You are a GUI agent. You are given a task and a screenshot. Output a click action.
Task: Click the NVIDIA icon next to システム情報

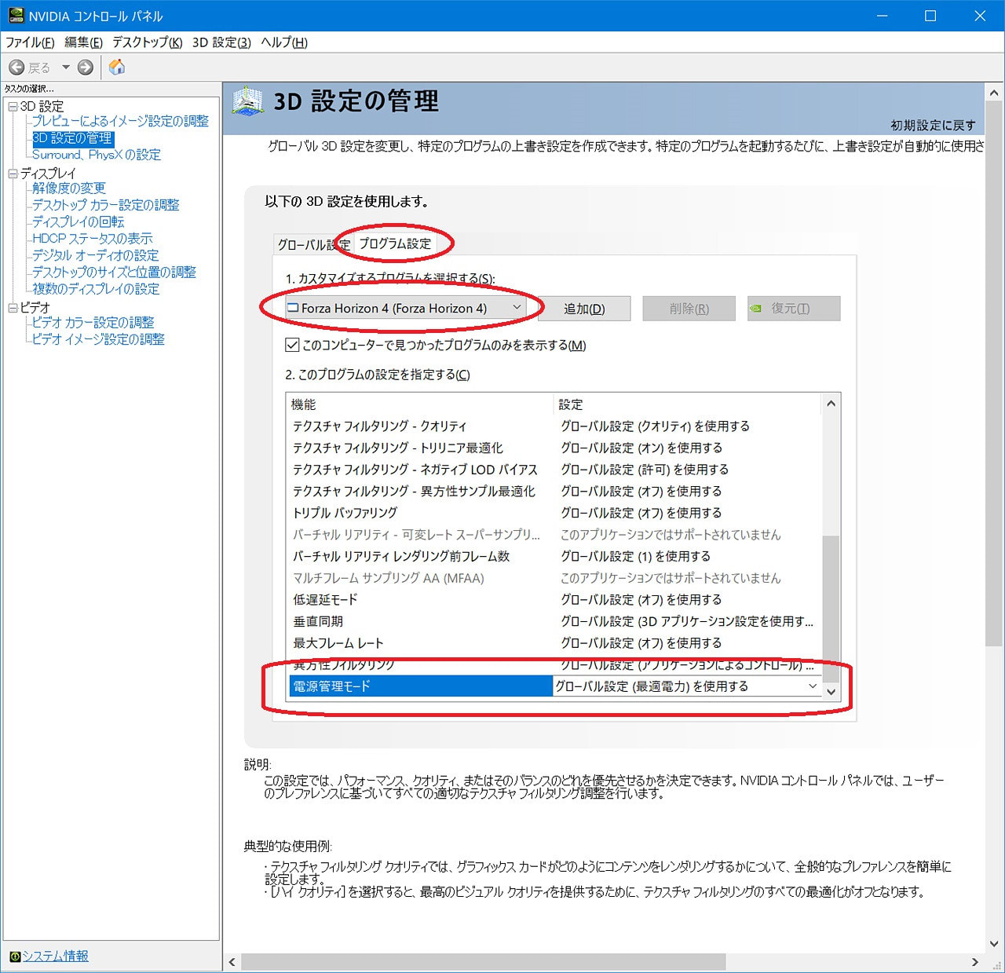[x=15, y=957]
